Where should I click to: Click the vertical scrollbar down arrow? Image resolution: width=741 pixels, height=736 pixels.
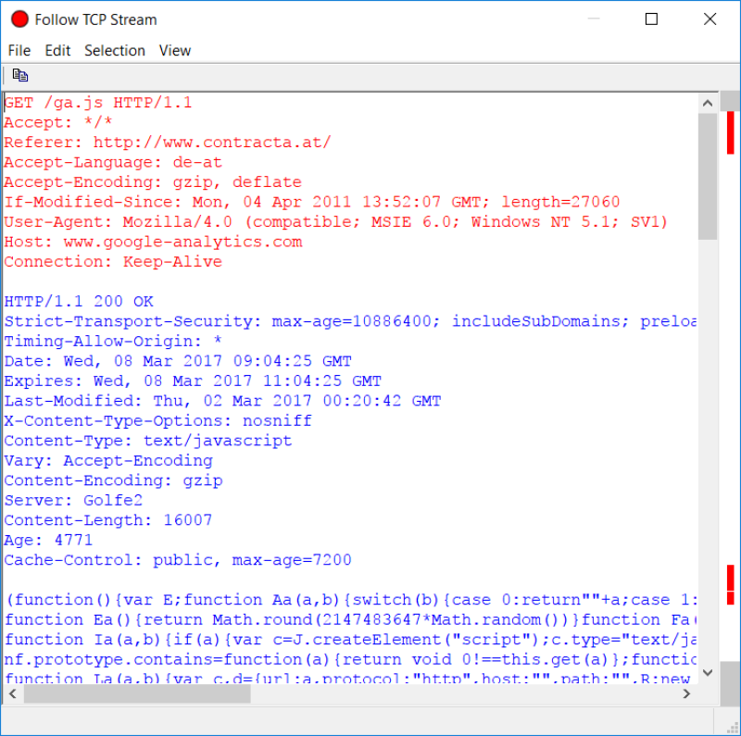[x=708, y=673]
